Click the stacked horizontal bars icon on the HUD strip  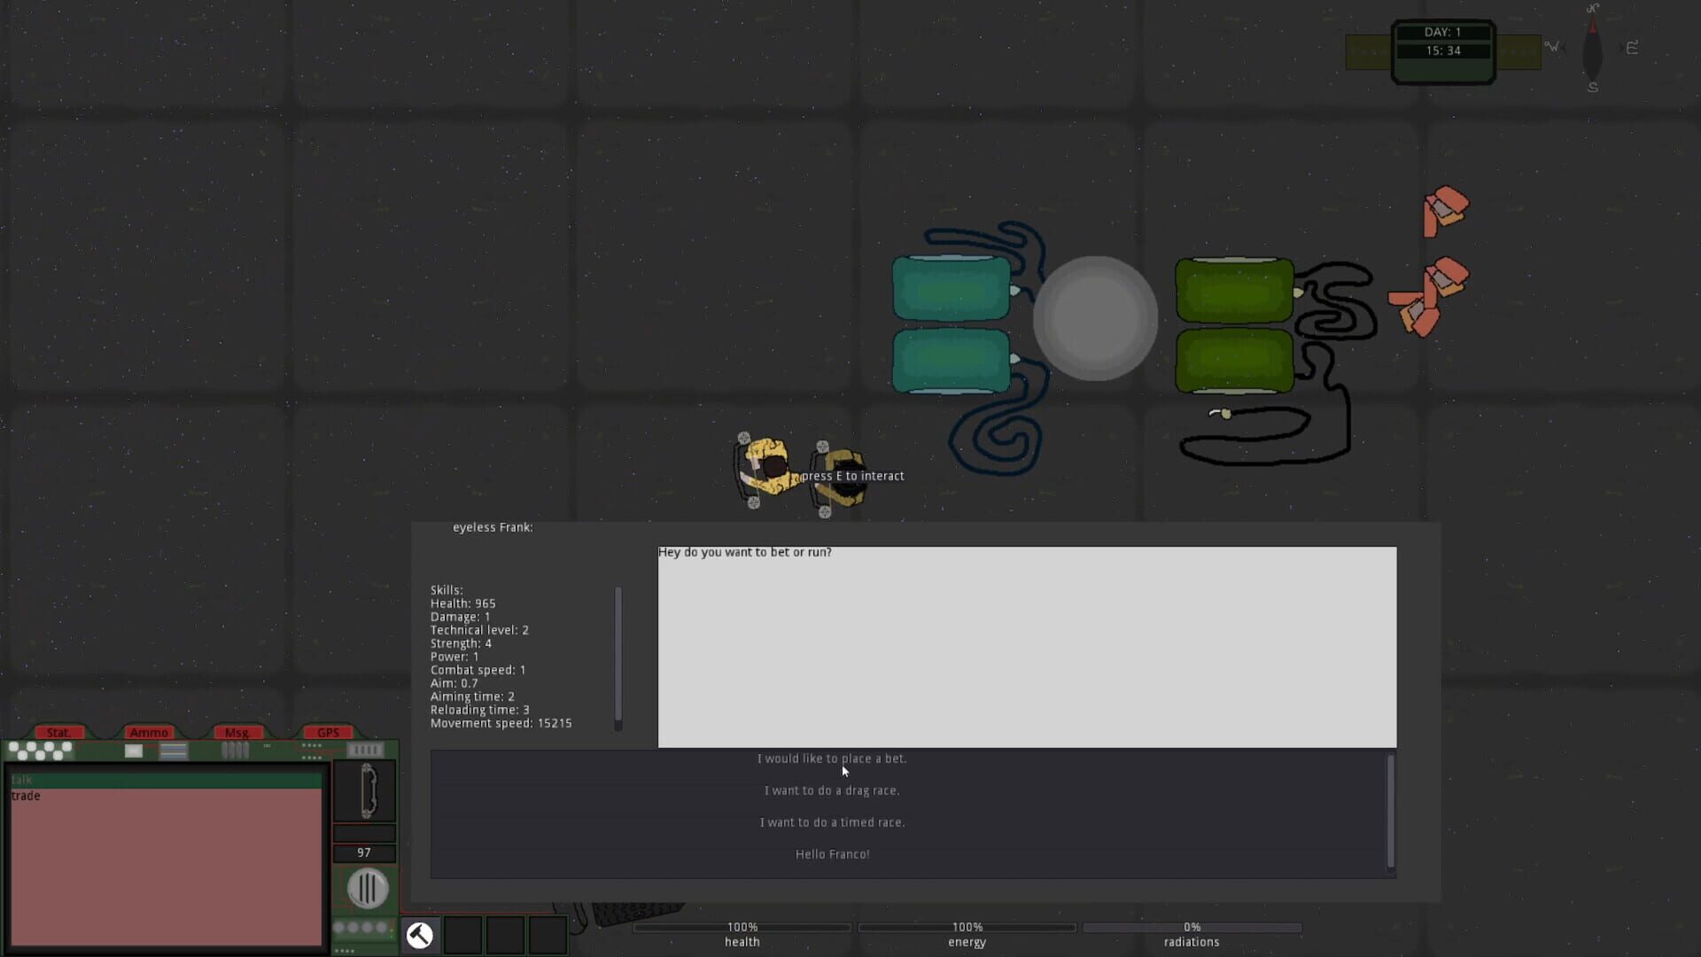click(x=173, y=751)
